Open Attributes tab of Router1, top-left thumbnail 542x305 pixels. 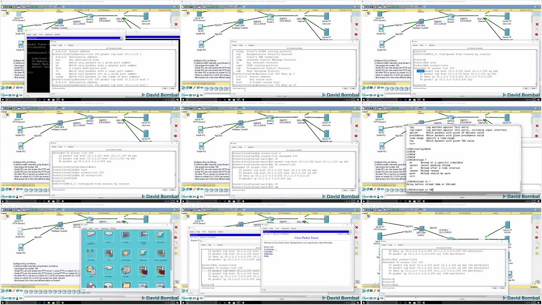(x=70, y=45)
